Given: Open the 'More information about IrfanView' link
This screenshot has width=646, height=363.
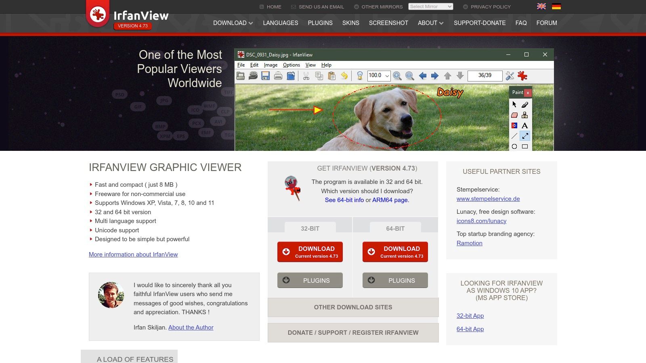Looking at the screenshot, I should coord(133,255).
